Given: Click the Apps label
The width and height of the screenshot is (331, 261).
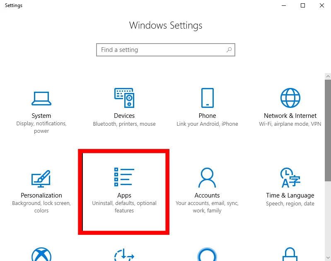Looking at the screenshot, I should click(x=124, y=195).
